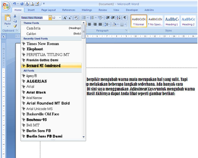
Task: Click the Shrink Font icon
Action: pos(70,18)
